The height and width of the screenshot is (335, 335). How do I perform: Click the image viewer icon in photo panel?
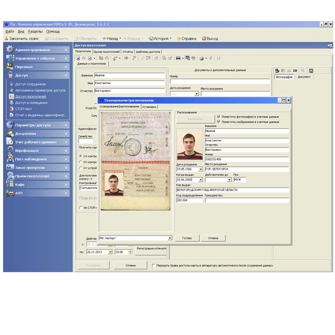[x=311, y=70]
